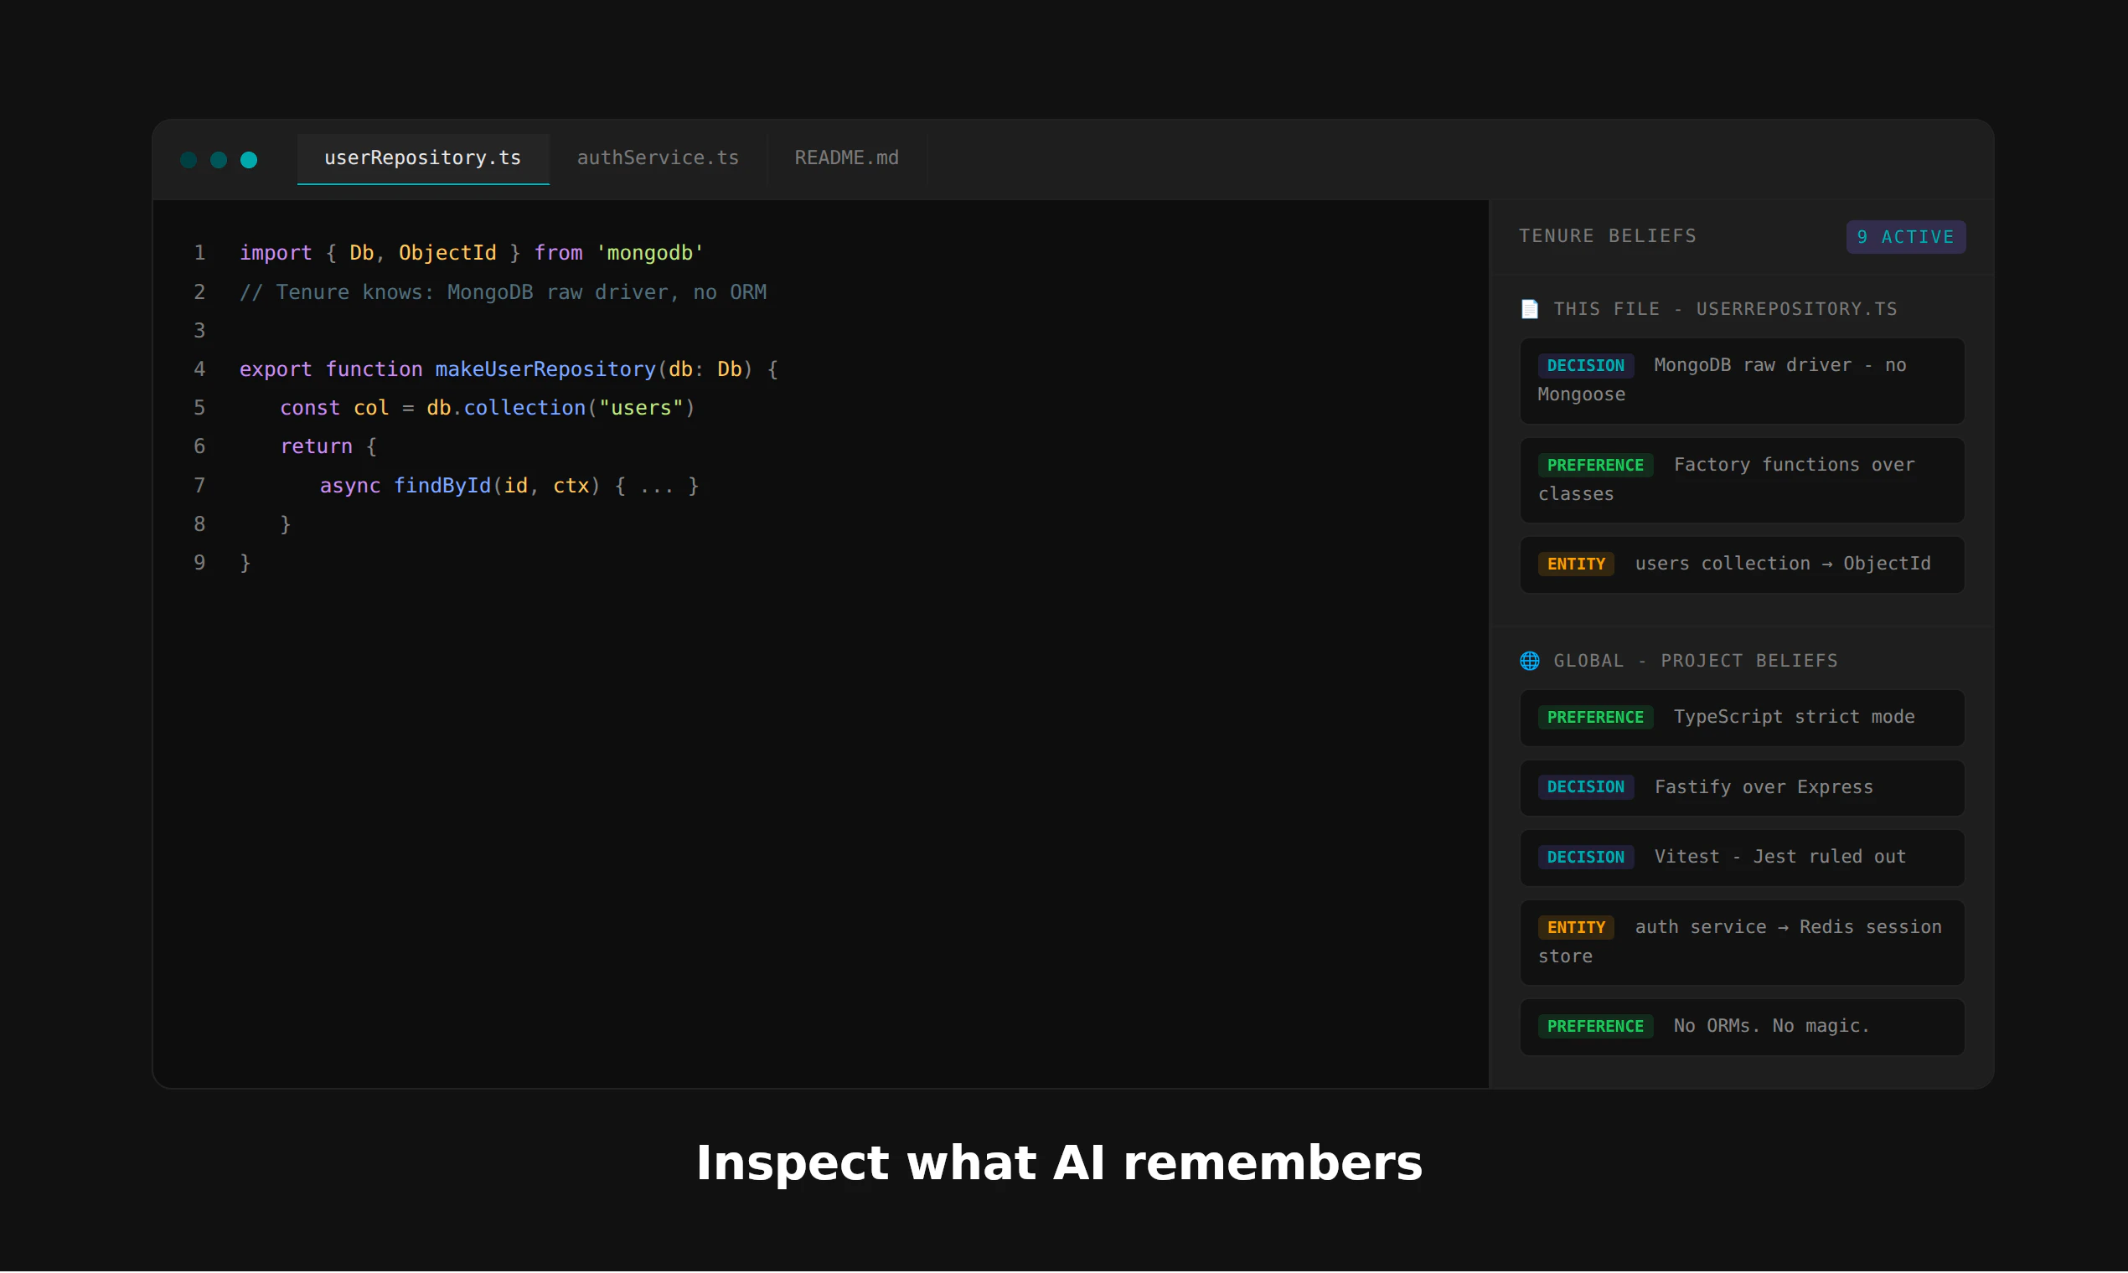Click the "users" collection string

641,410
